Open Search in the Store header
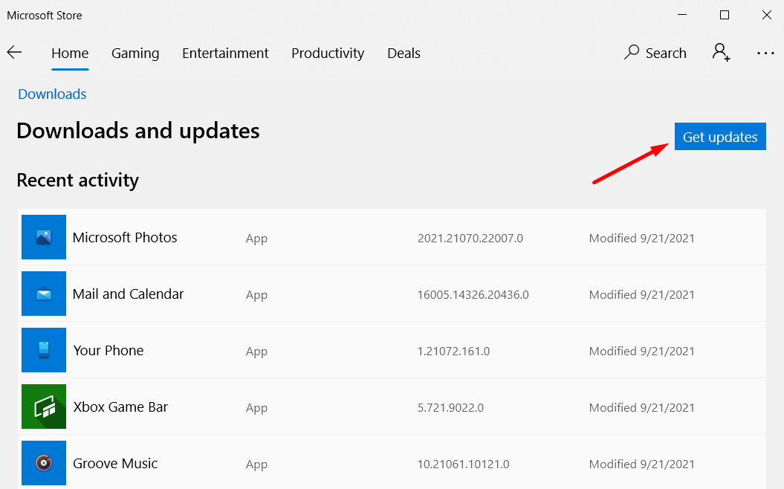784x489 pixels. tap(655, 53)
